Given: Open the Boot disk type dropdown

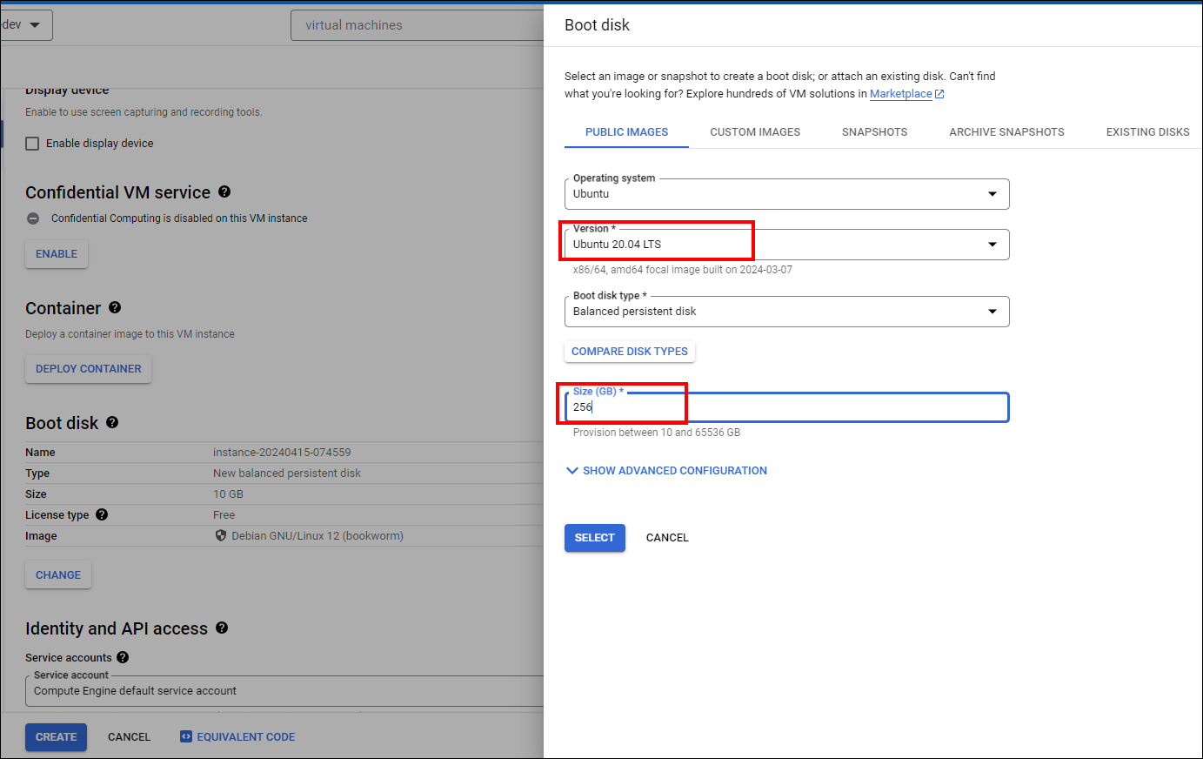Looking at the screenshot, I should coord(786,312).
